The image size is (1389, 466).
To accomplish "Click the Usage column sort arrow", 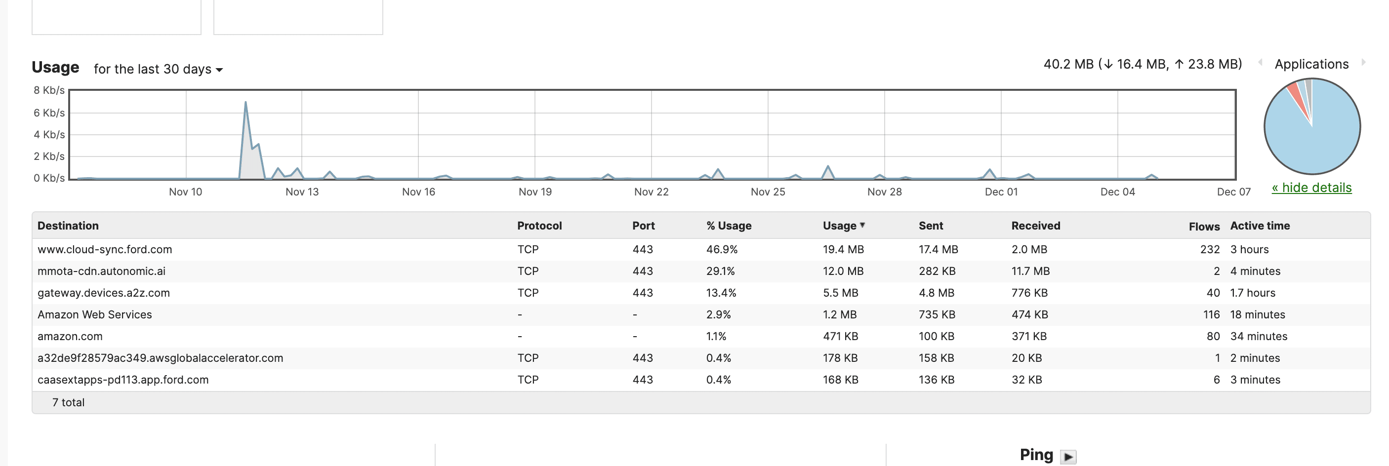I will pyautogui.click(x=862, y=225).
